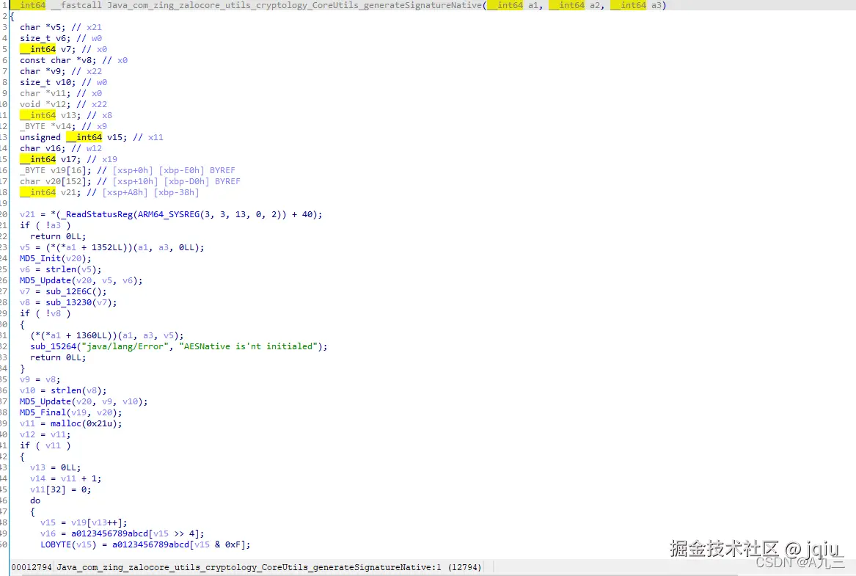
Task: Click the '__int64 v13; // x8' declaration
Action: pyautogui.click(x=66, y=115)
